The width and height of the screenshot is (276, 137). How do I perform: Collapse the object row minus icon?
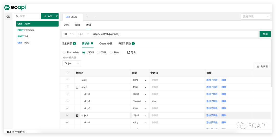pos(77,115)
